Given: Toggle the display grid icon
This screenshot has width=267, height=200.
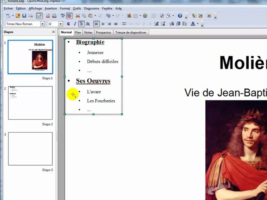Looking at the screenshot, I should tap(154, 16).
